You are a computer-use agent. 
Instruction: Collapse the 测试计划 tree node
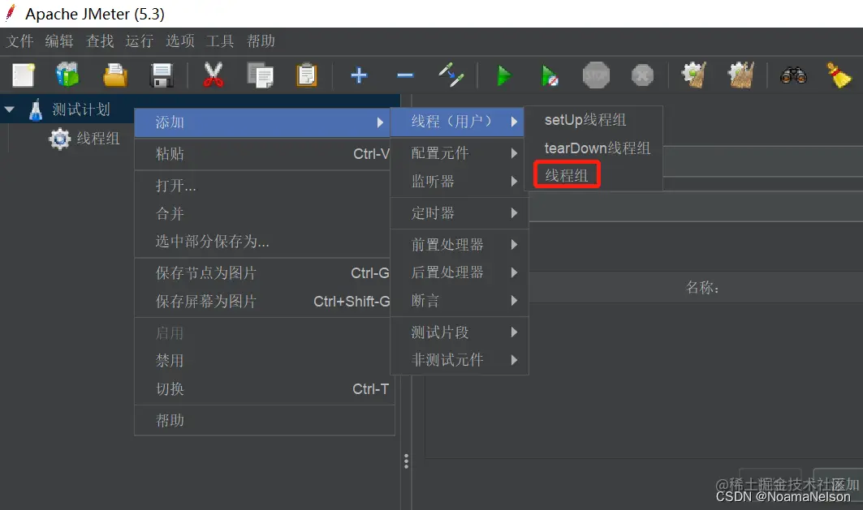point(9,109)
